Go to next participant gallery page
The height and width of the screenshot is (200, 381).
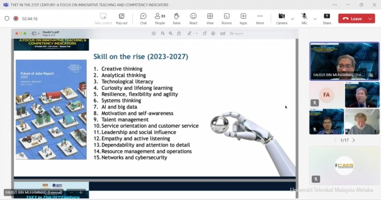coord(353,140)
